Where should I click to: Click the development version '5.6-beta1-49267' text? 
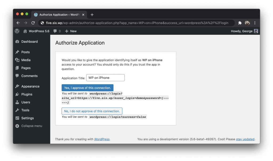click(203, 139)
